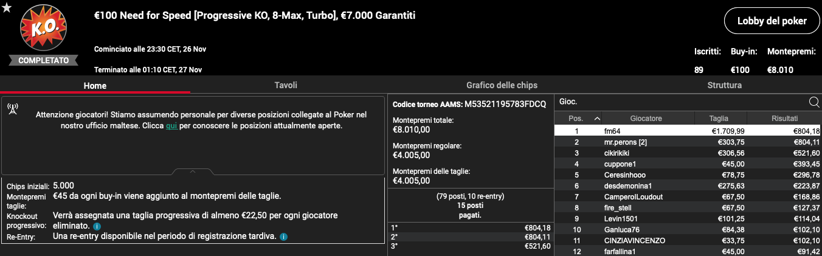Sort by the Risultati column header
822x256 pixels.
click(x=784, y=119)
